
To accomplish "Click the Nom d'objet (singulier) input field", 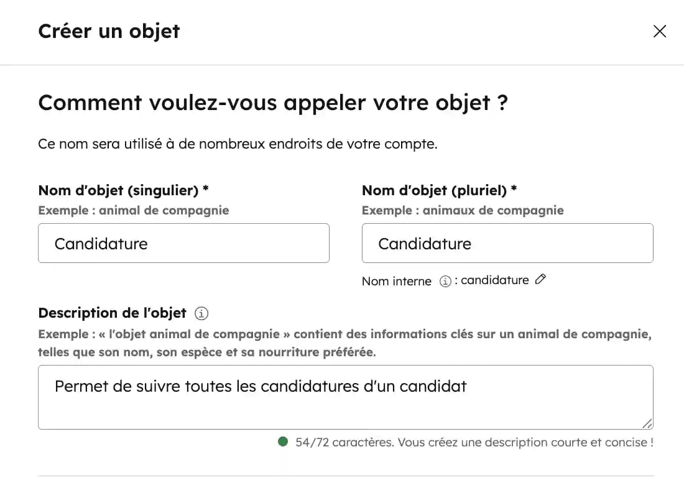I will click(183, 243).
